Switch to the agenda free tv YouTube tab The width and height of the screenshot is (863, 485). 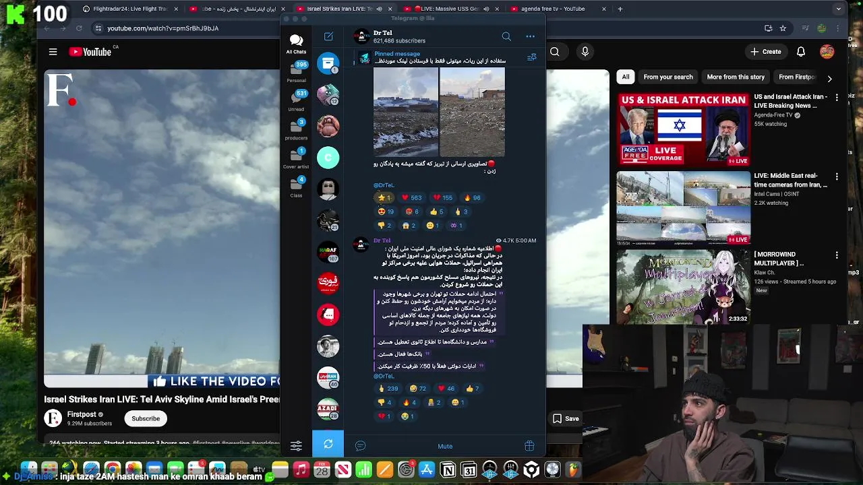pos(558,9)
